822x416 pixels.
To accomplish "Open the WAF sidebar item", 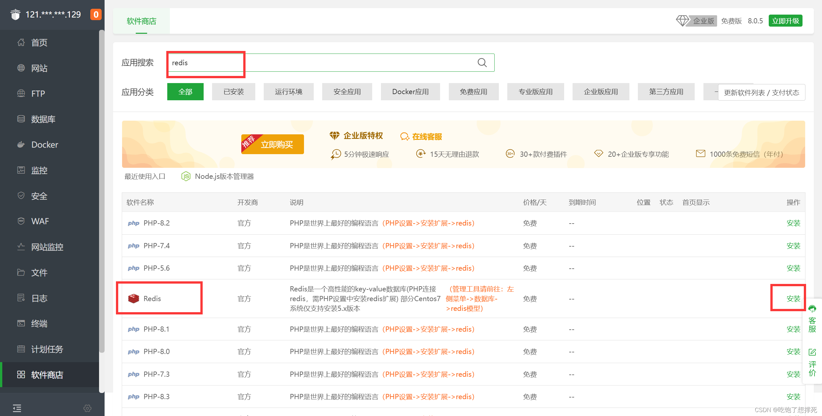I will pos(40,221).
